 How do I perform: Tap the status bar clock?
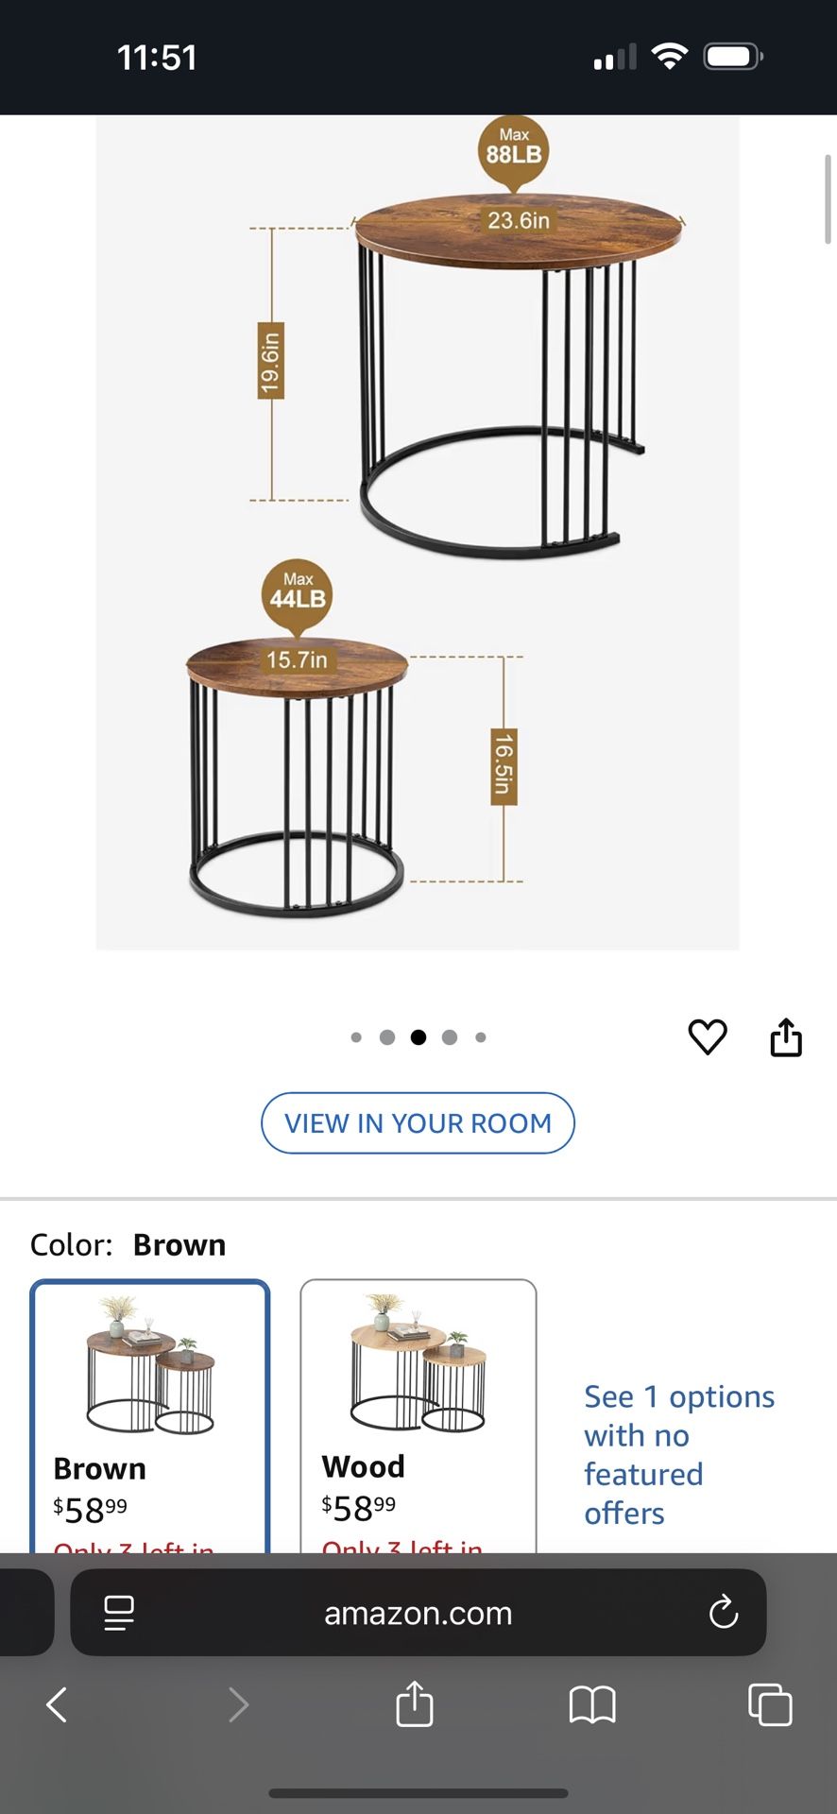pos(157,58)
